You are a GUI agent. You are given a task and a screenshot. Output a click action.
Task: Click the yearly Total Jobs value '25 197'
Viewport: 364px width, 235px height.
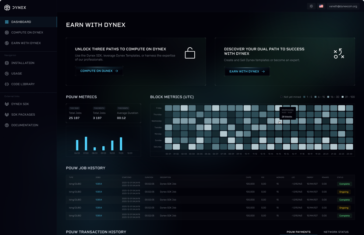[74, 118]
